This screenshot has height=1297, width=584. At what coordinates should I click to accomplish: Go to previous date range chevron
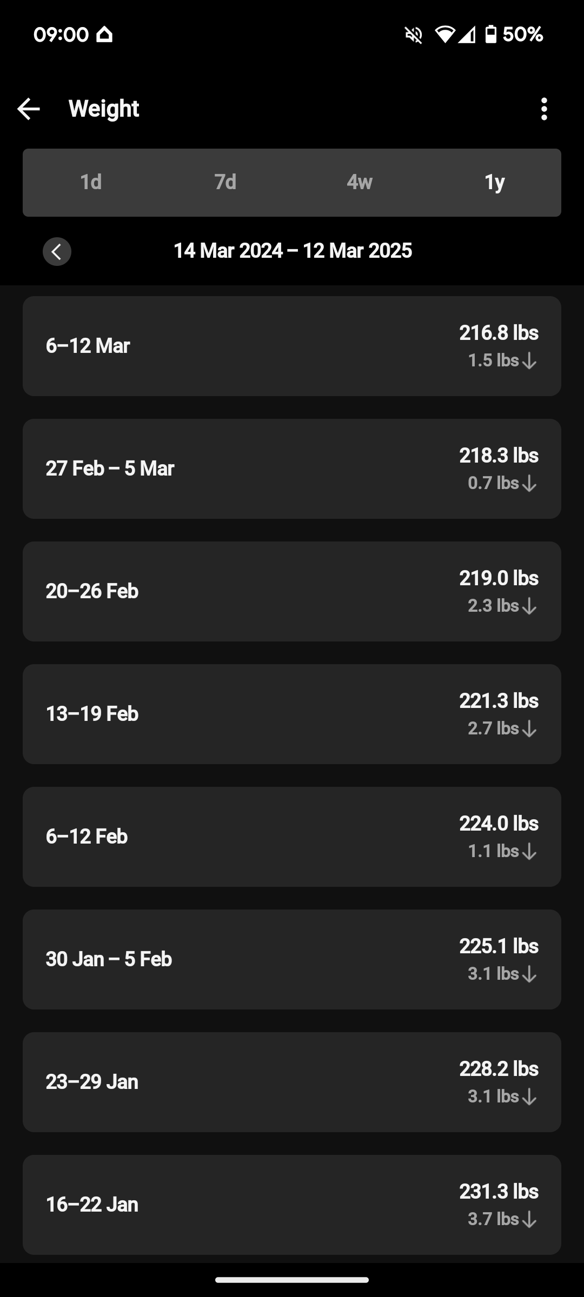point(57,251)
